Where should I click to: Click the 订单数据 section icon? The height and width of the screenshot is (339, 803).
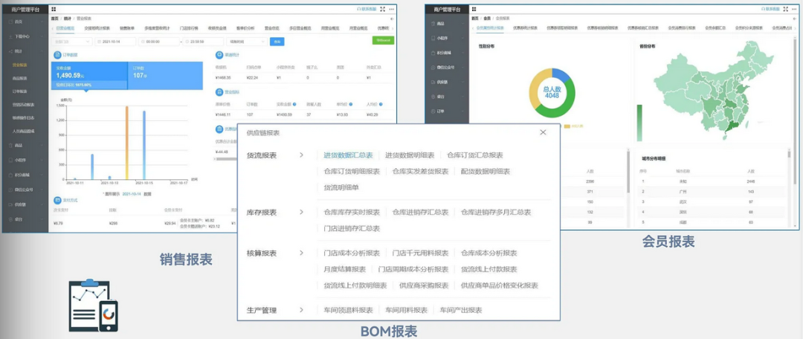58,55
